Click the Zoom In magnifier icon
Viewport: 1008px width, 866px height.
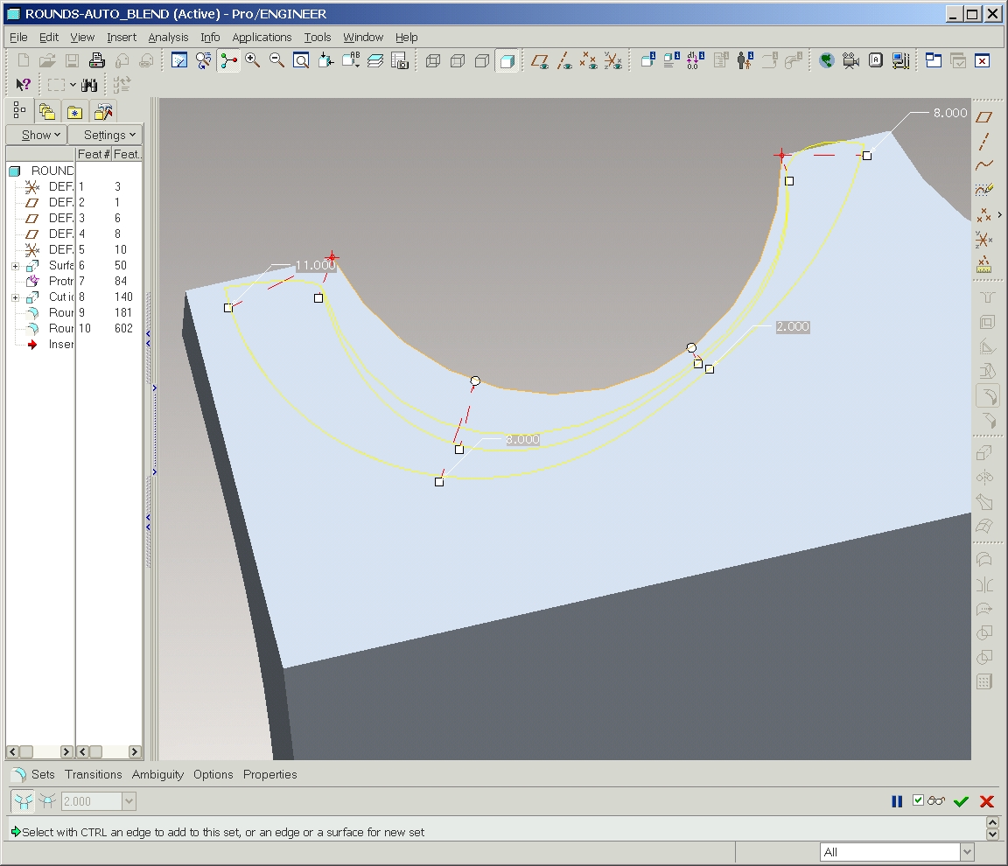(x=253, y=60)
